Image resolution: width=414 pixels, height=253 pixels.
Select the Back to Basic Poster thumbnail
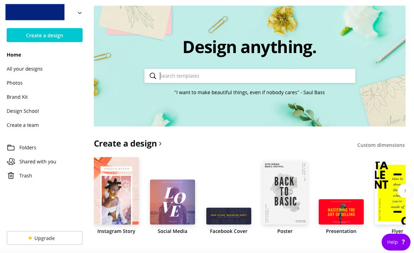(285, 193)
